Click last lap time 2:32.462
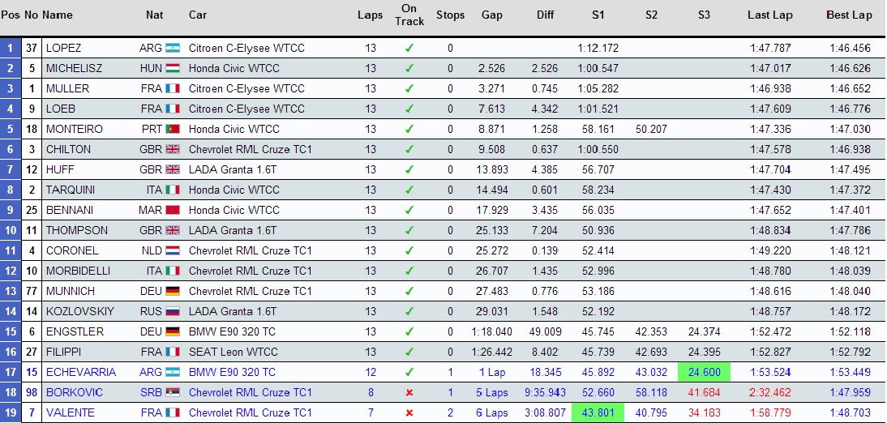Screen dimensions: 887x423 point(770,393)
